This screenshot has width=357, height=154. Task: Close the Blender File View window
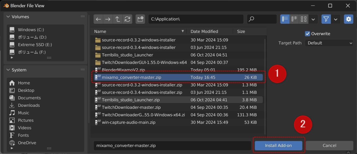pos(348,5)
